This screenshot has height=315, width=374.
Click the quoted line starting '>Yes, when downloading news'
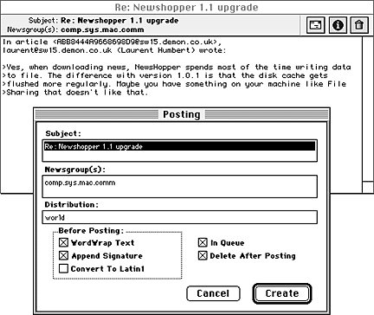pos(177,67)
